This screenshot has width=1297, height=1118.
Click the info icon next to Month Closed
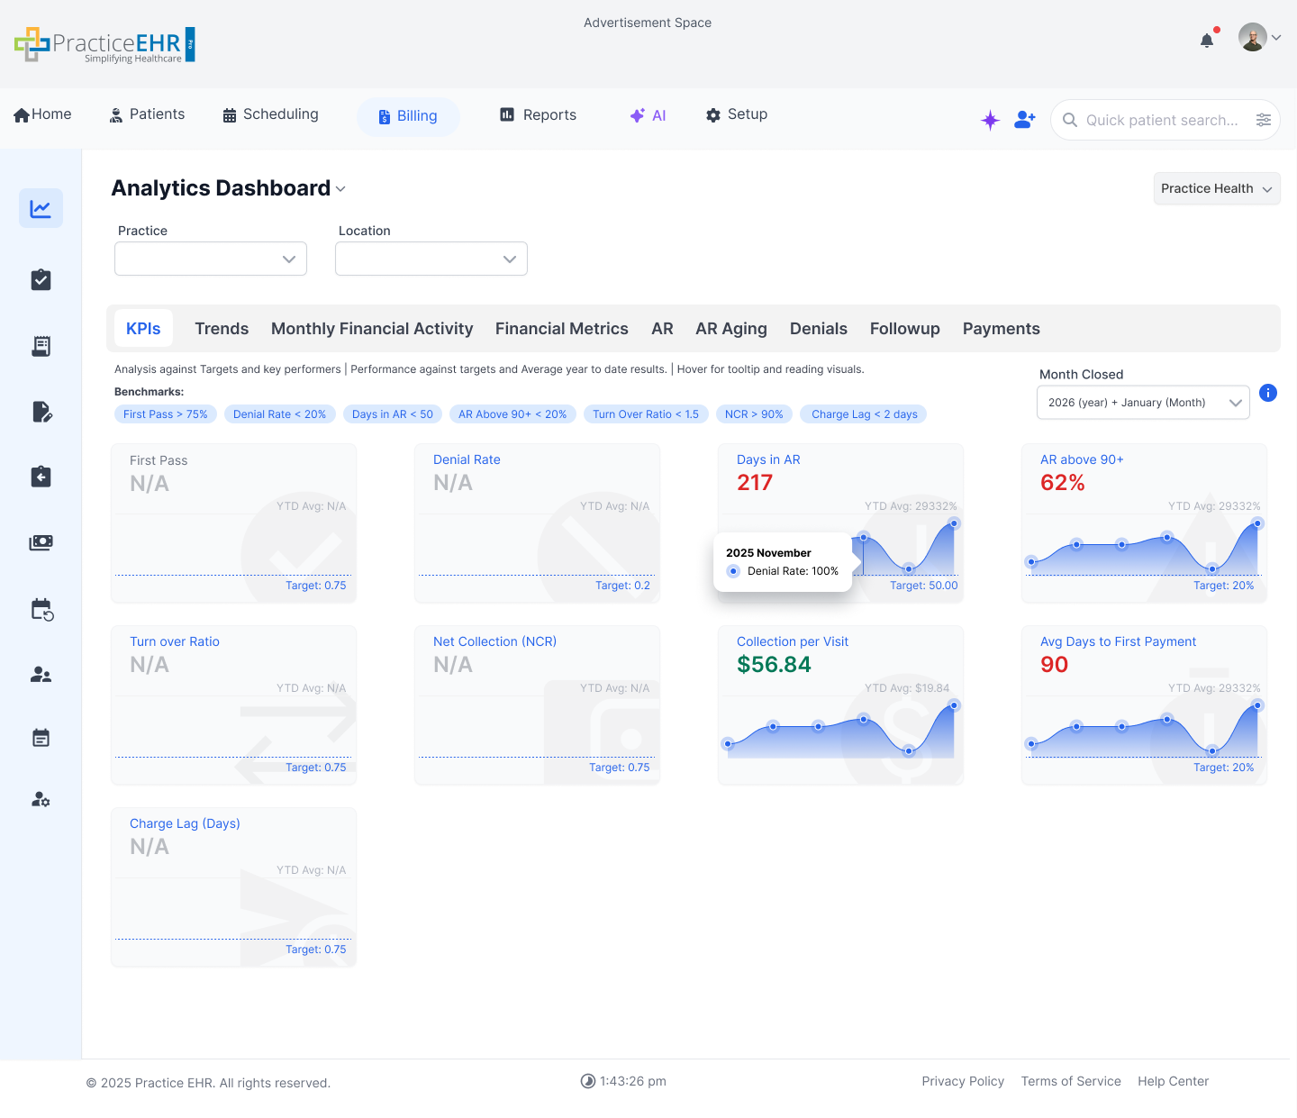pos(1267,393)
